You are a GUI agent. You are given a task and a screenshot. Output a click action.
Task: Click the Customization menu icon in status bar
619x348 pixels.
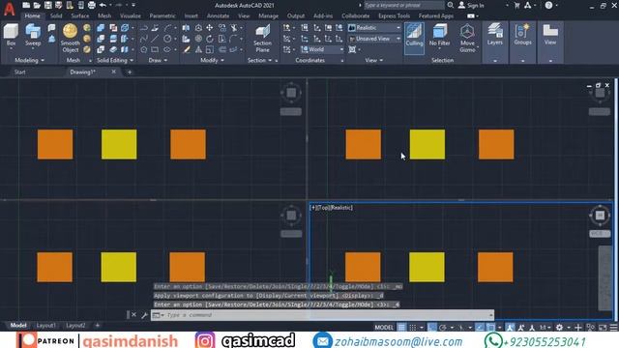tap(613, 327)
